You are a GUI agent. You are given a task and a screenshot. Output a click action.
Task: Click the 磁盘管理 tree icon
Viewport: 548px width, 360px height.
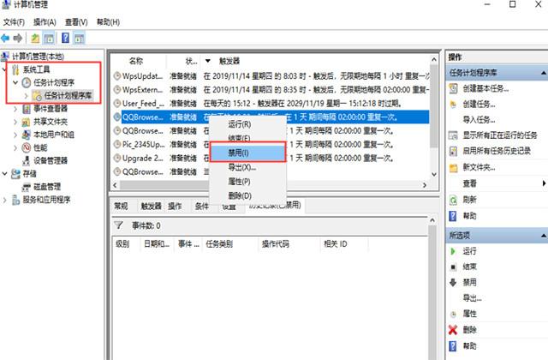click(27, 187)
